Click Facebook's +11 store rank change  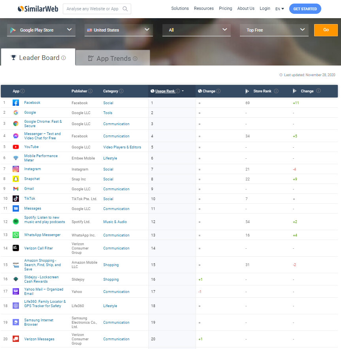[x=296, y=103]
